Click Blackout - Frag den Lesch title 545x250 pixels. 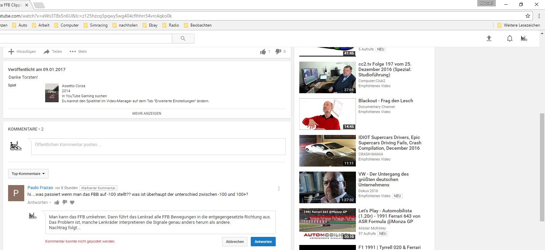386,101
